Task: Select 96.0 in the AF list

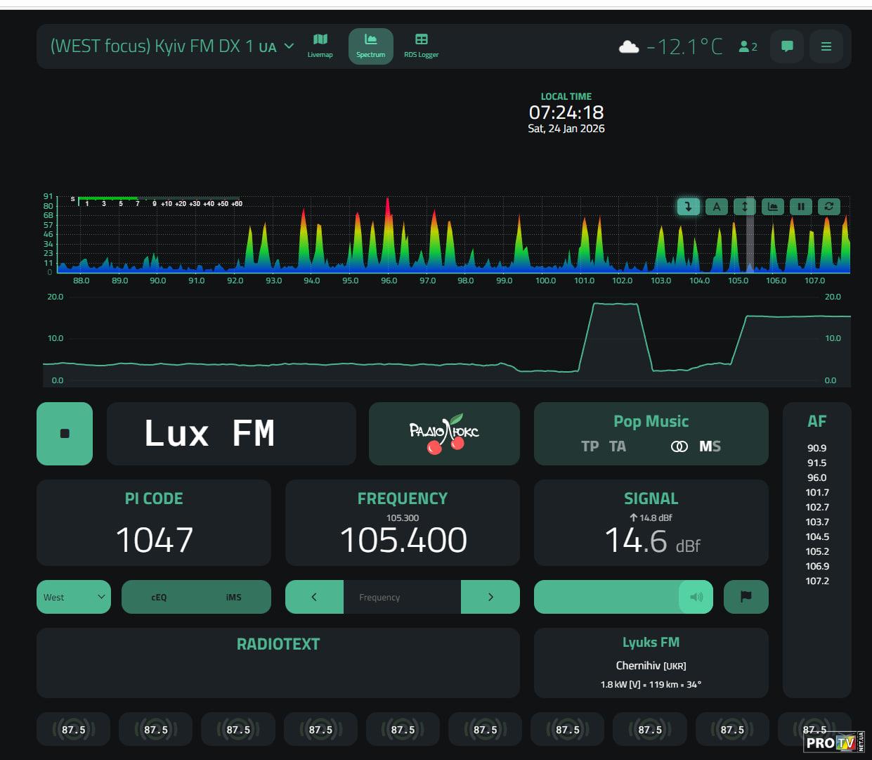Action: (x=816, y=477)
